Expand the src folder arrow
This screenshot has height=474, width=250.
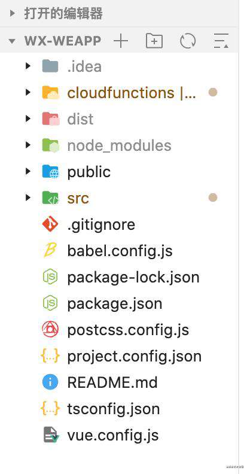click(28, 197)
